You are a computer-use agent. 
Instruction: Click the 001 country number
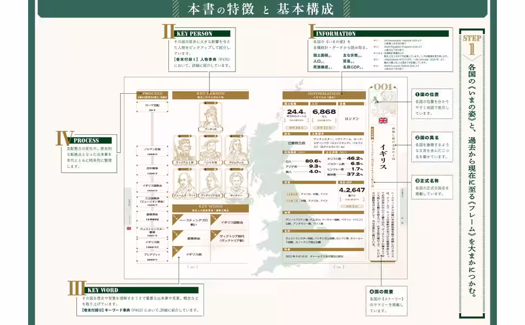click(383, 87)
